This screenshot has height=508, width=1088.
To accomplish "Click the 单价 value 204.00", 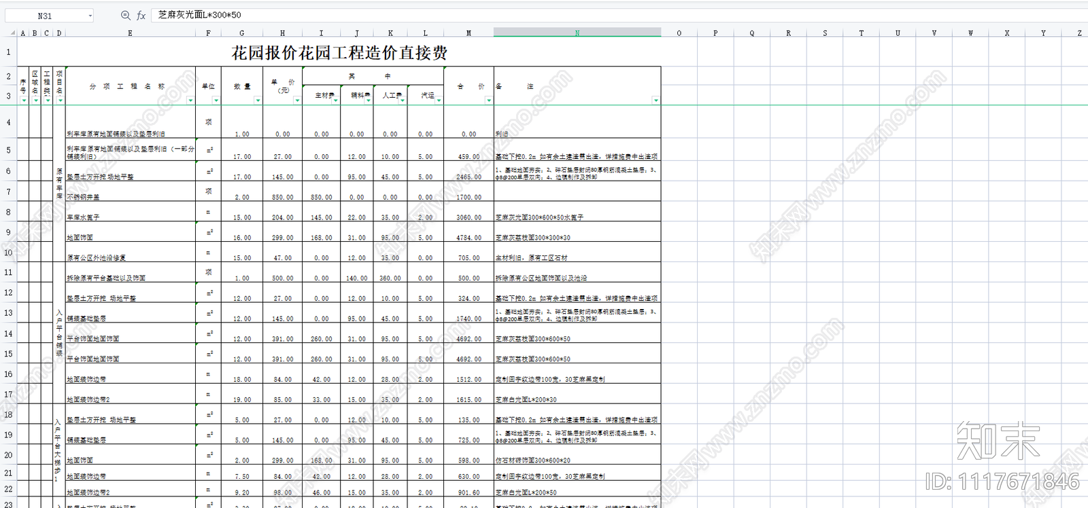I will tap(282, 217).
